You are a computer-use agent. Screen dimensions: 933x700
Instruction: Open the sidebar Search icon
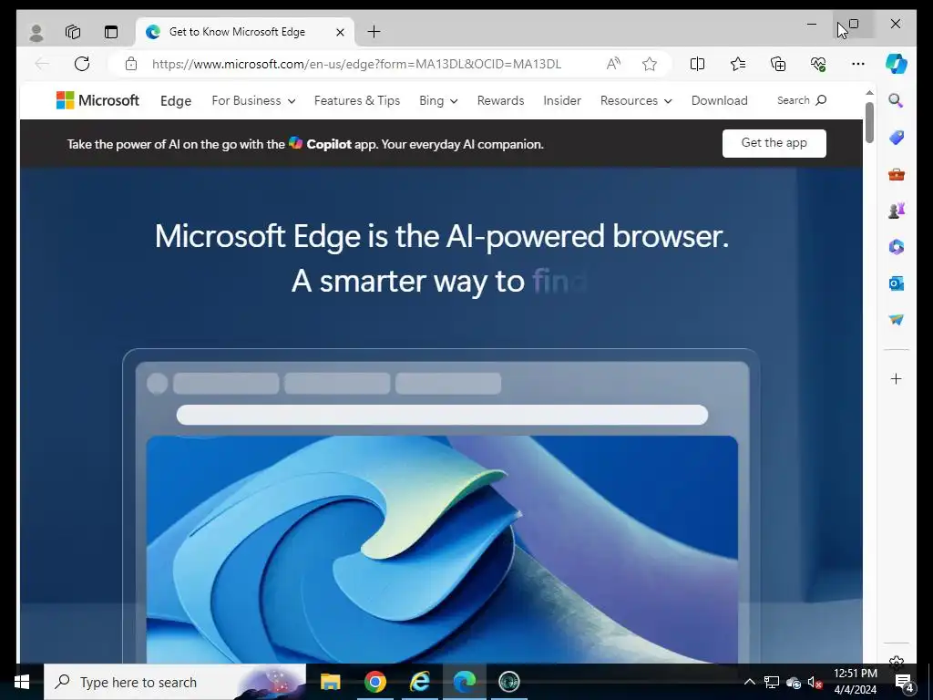(x=897, y=100)
